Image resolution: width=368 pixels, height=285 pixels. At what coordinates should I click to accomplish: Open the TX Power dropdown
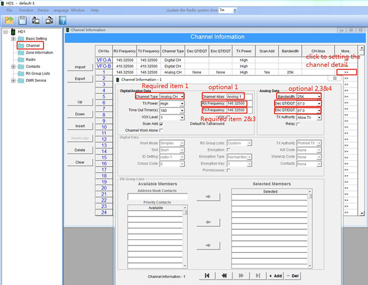[x=182, y=104]
